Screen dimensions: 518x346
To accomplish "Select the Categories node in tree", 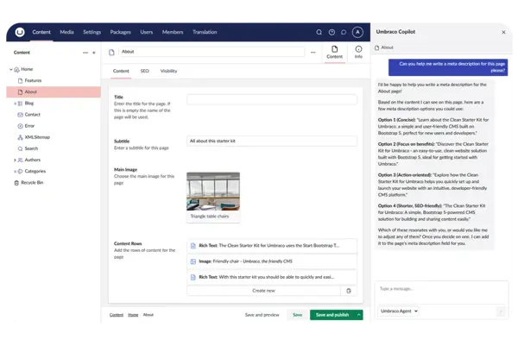I will [x=35, y=172].
